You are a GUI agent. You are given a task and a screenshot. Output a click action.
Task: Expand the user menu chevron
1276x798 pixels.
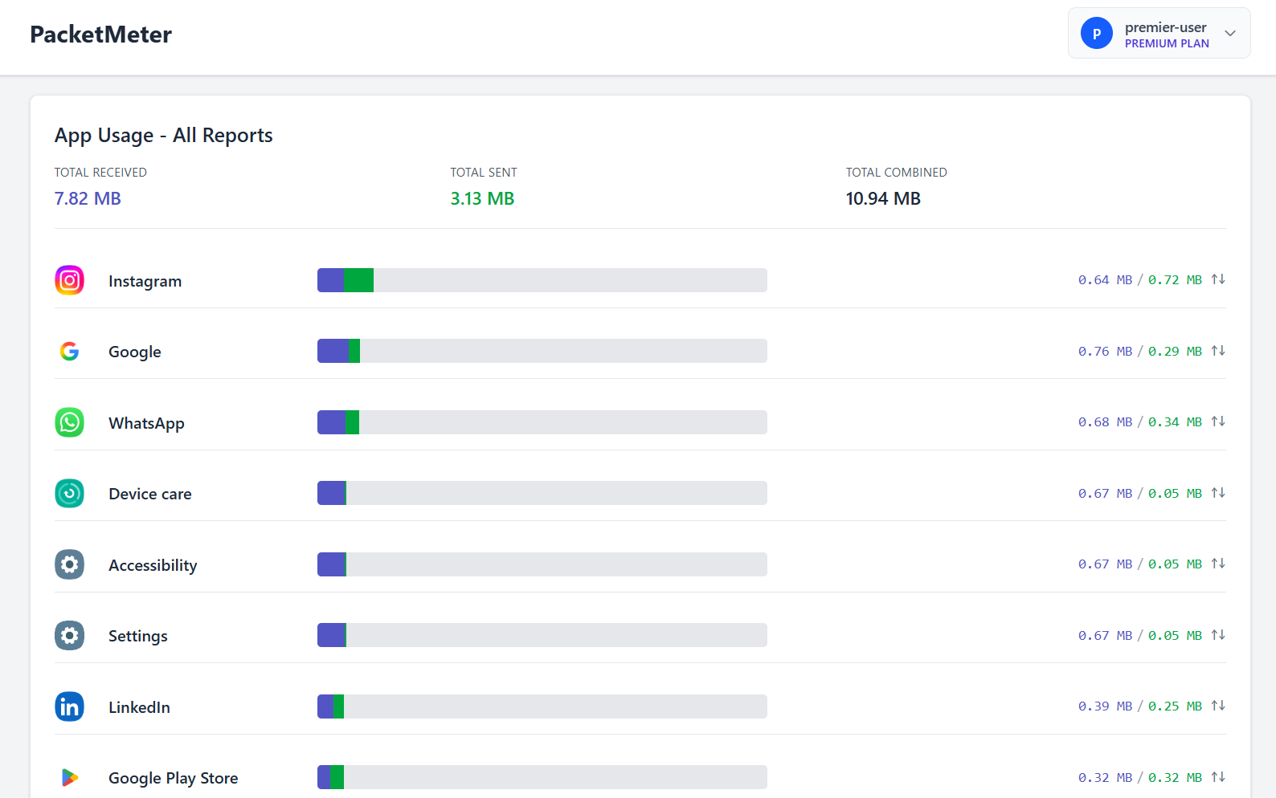[x=1230, y=33]
